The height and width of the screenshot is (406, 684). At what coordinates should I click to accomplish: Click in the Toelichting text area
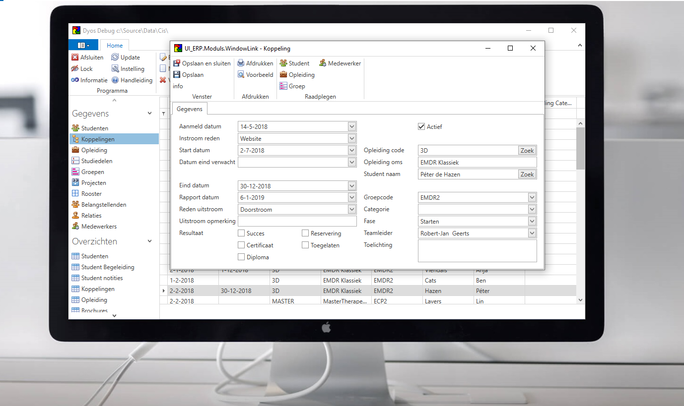point(478,251)
